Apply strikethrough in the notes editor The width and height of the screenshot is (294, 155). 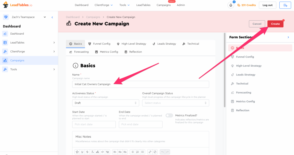[87, 152]
